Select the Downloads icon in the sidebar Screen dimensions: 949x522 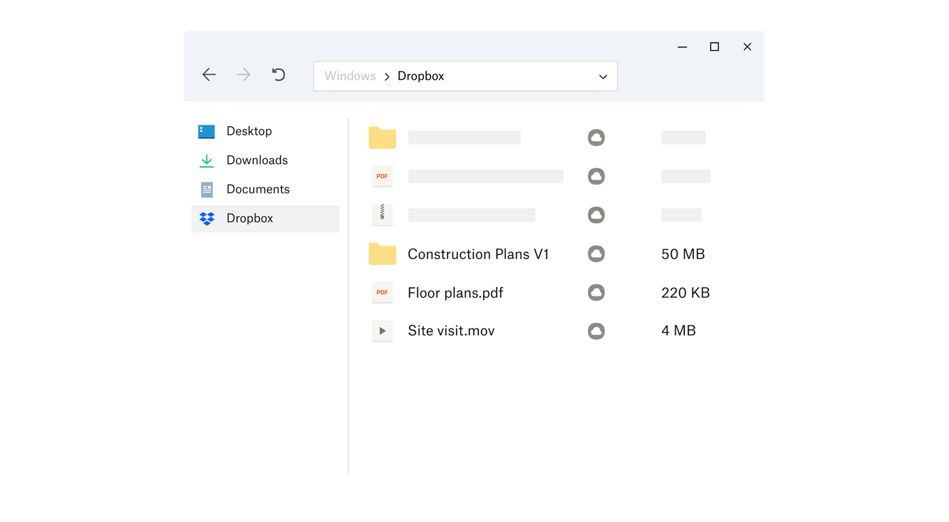coord(206,160)
